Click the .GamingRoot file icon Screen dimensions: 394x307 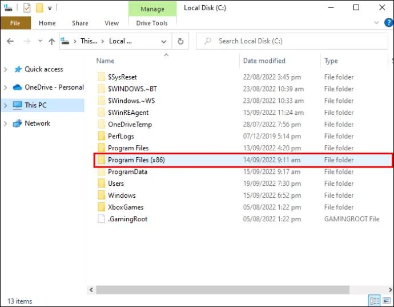(x=101, y=219)
